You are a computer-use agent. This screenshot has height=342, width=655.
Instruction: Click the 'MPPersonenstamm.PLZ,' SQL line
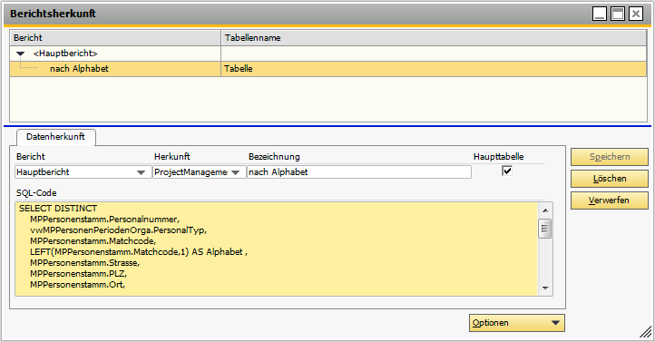78,274
